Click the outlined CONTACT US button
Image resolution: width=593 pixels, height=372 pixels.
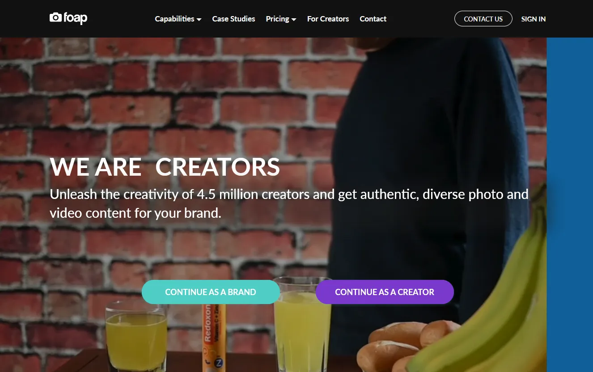tap(483, 19)
